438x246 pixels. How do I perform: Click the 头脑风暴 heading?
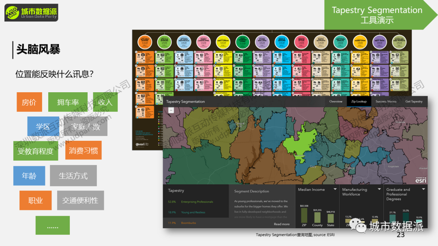pos(38,50)
